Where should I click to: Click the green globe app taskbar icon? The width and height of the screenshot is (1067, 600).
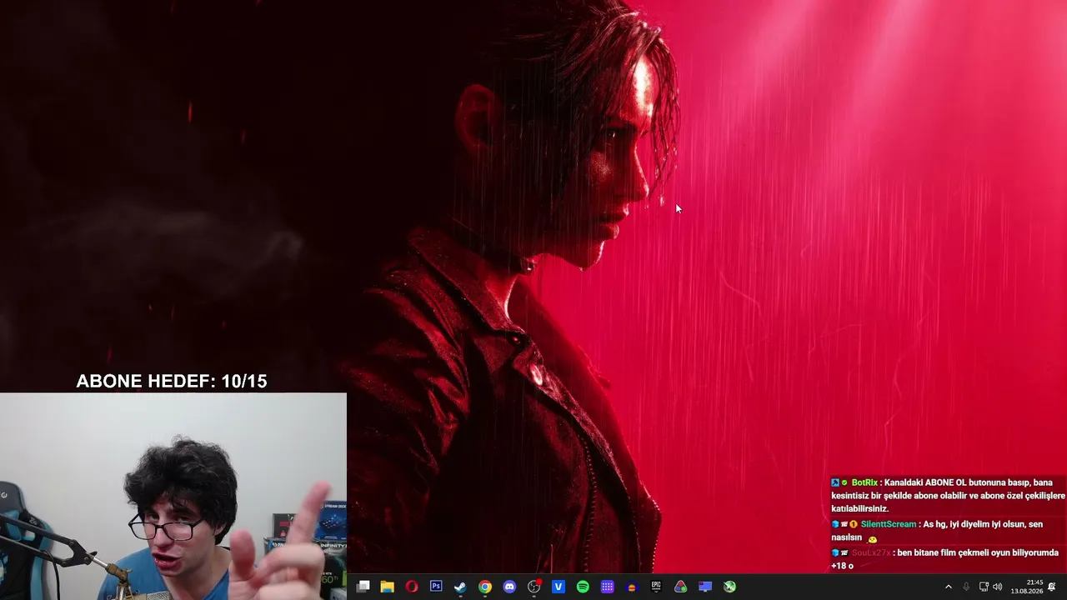[x=729, y=587]
